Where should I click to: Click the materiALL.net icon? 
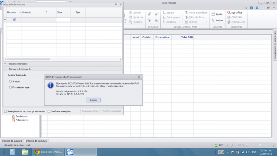click(229, 22)
